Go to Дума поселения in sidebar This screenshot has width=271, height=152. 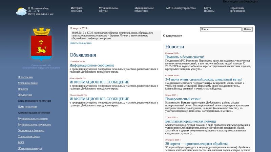point(27,107)
